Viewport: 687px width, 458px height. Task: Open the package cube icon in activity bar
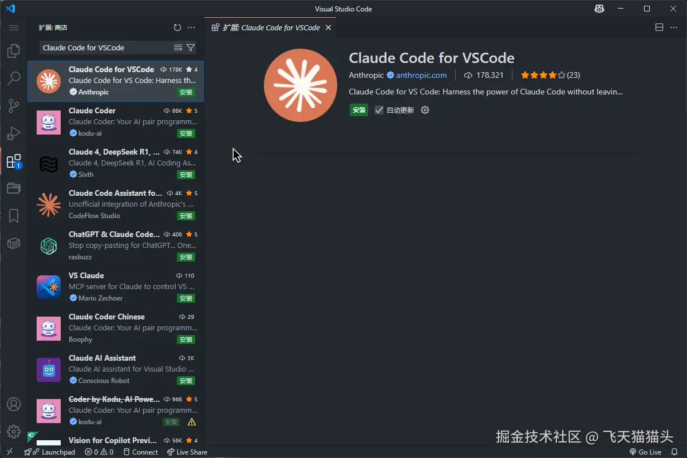click(14, 243)
